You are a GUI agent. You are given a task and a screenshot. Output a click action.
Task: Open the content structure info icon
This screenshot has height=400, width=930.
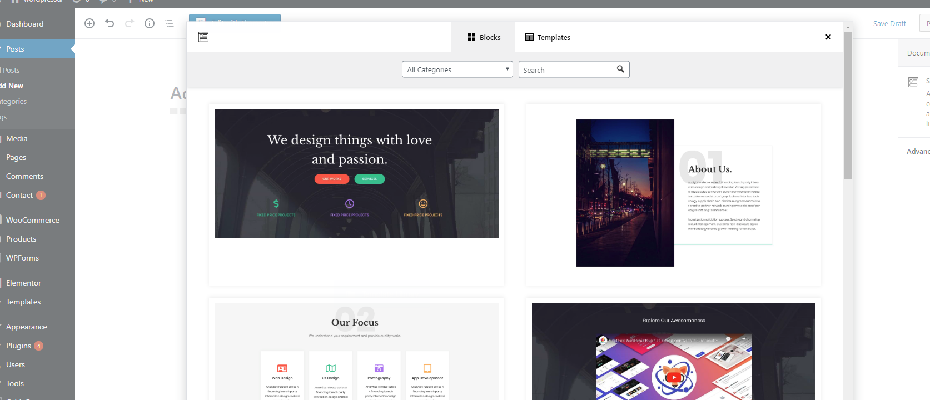150,23
